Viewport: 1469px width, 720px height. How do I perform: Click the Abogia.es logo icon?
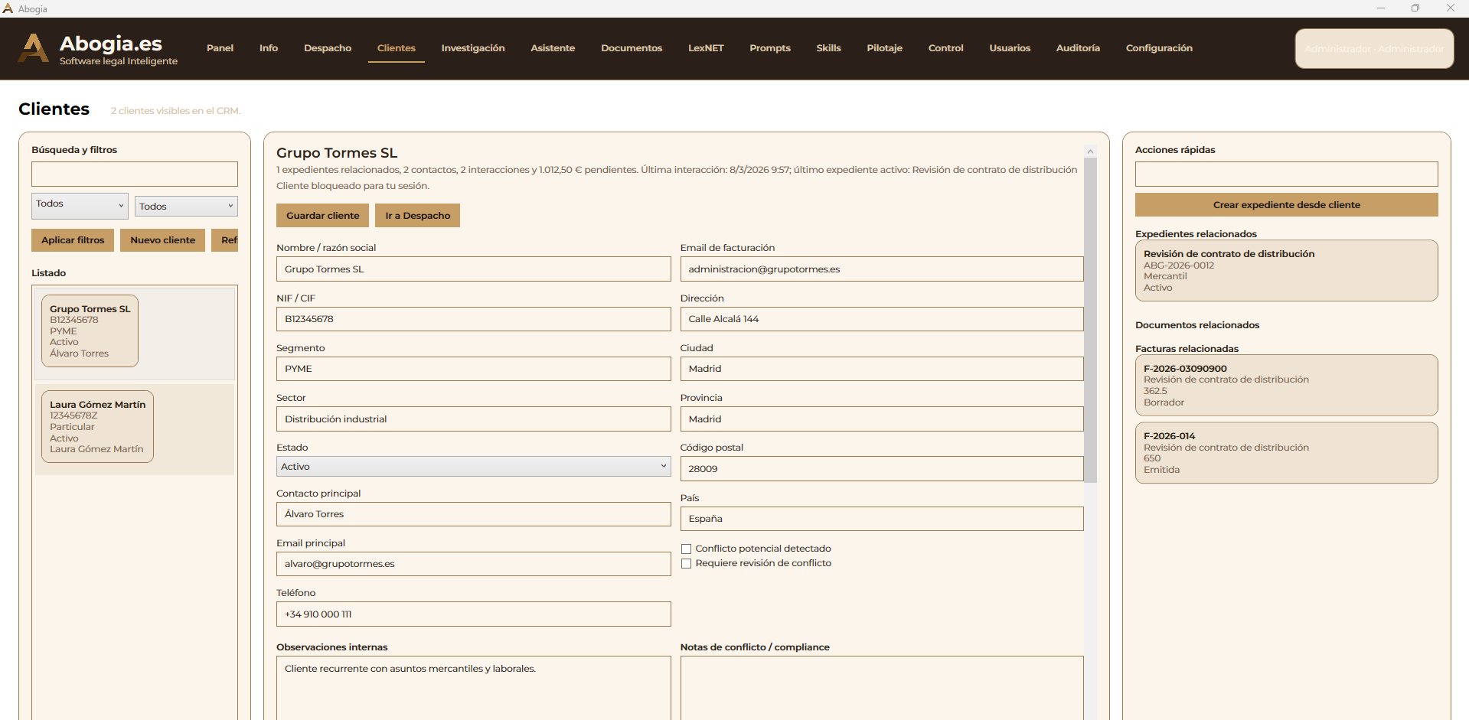tap(33, 48)
